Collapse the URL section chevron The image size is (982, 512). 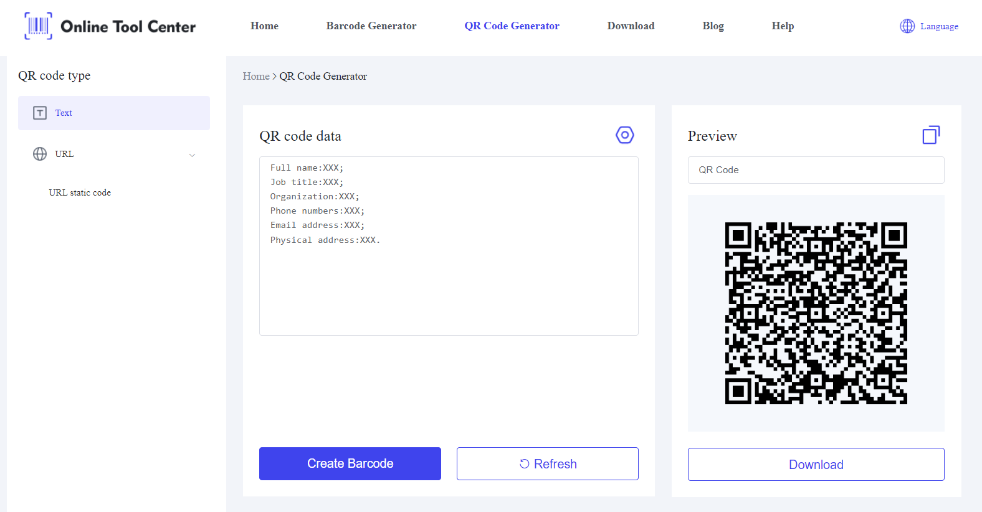[192, 155]
